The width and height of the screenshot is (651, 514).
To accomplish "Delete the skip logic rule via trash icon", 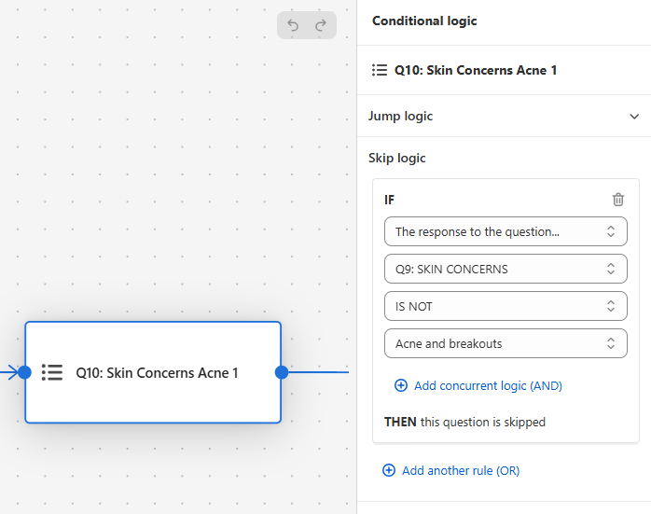I will tap(618, 200).
